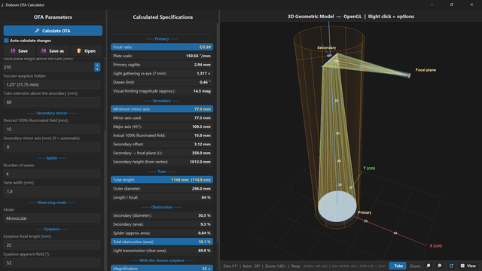Select the Total obstruction (area) row
The width and height of the screenshot is (482, 271).
pyautogui.click(x=162, y=242)
